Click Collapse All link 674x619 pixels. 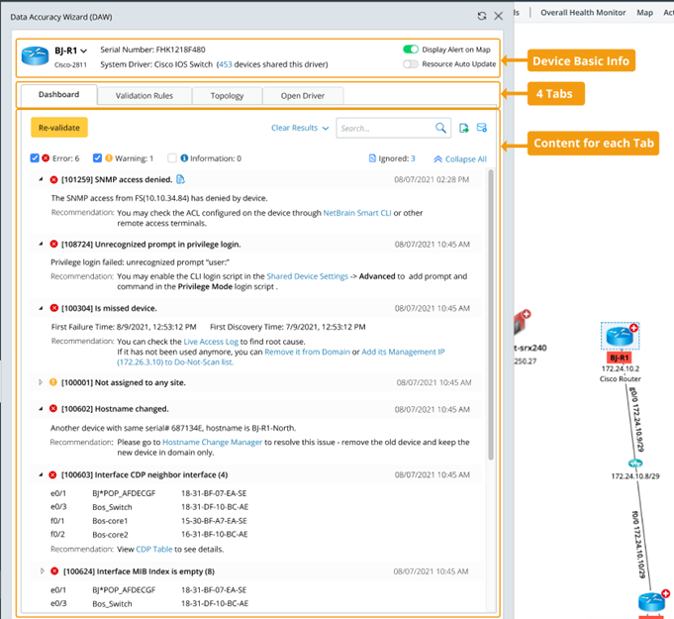[460, 158]
